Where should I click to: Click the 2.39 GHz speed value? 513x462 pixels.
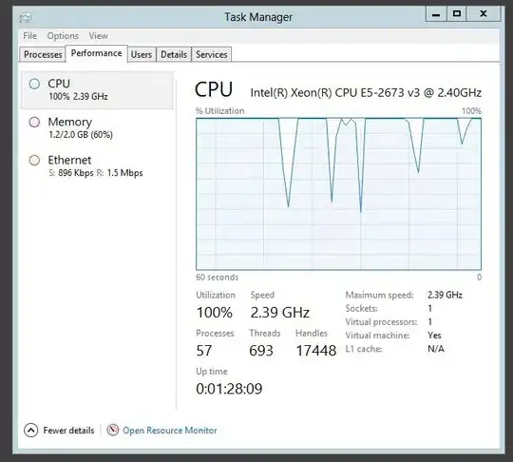(x=279, y=313)
